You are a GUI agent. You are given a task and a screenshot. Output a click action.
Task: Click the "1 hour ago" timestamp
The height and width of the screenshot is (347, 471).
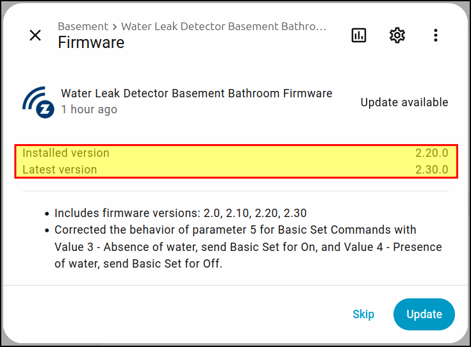point(89,109)
